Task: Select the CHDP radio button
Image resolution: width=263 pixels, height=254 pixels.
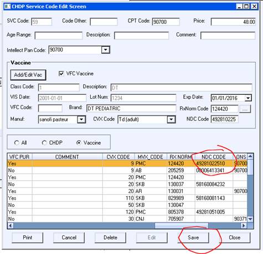Action: (44, 143)
